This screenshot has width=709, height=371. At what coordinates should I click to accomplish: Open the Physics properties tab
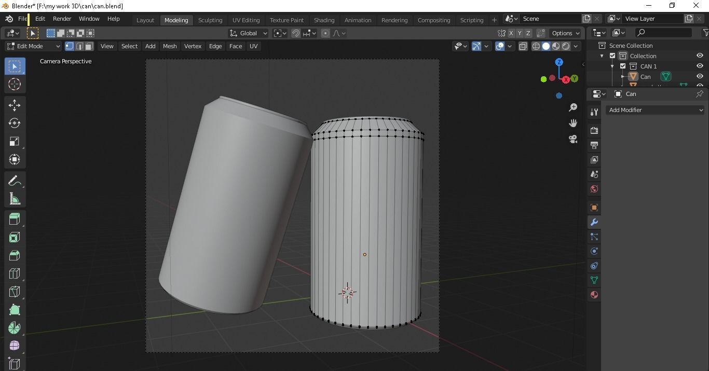pos(594,251)
